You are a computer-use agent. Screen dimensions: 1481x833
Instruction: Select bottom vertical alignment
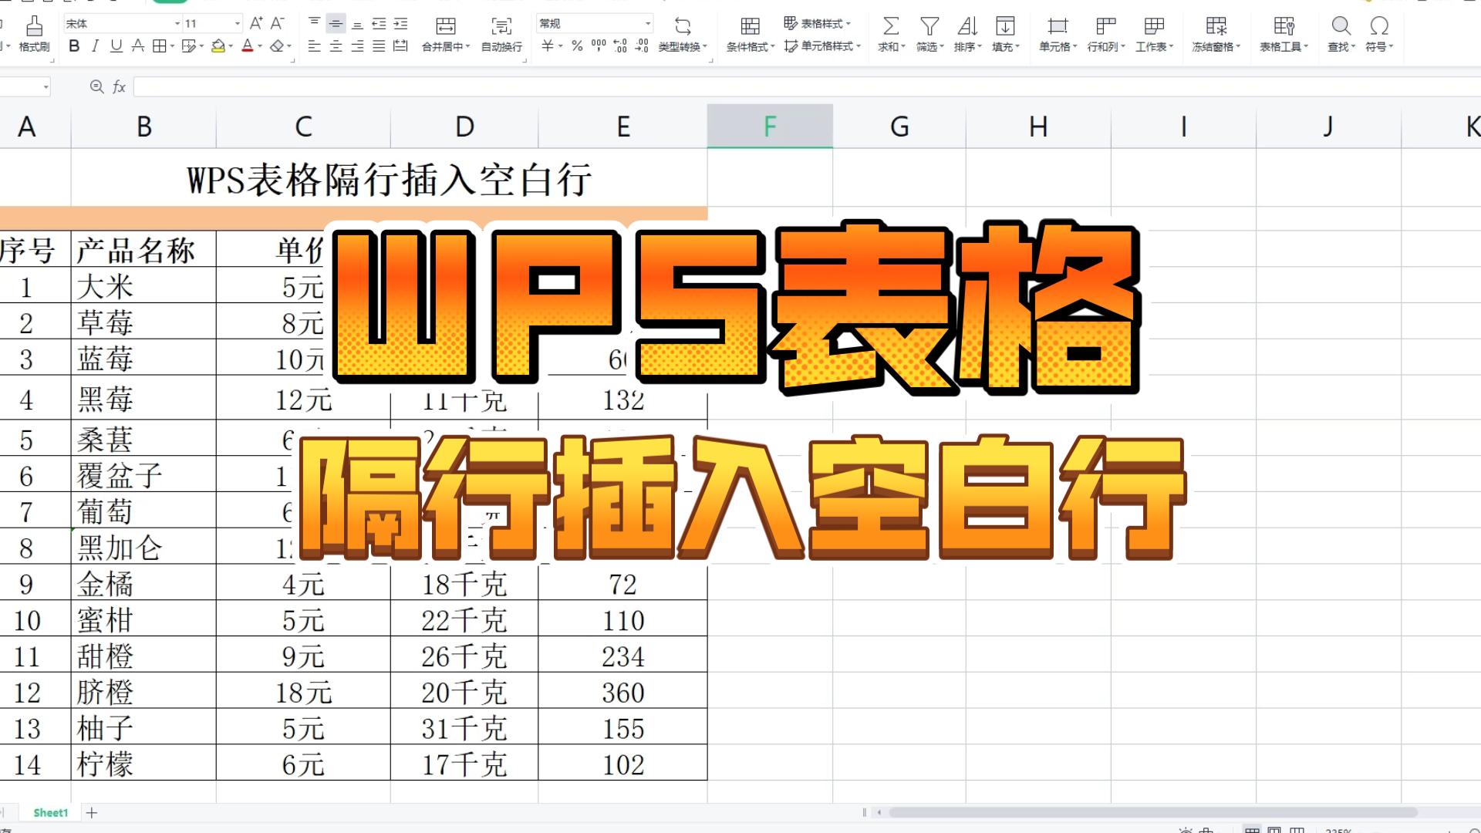point(357,24)
